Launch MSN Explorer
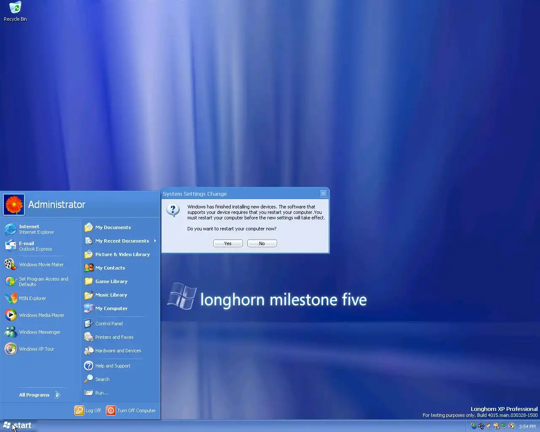The image size is (540, 432). [x=40, y=298]
